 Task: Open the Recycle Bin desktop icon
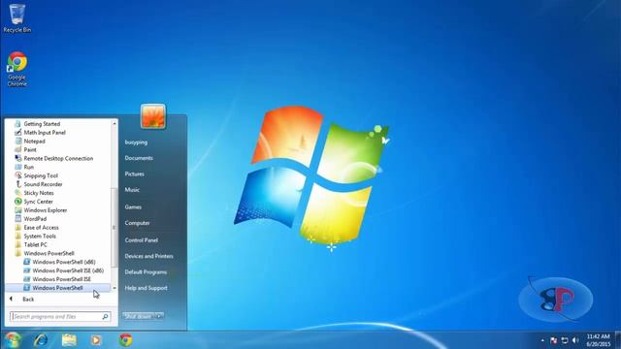click(x=16, y=17)
